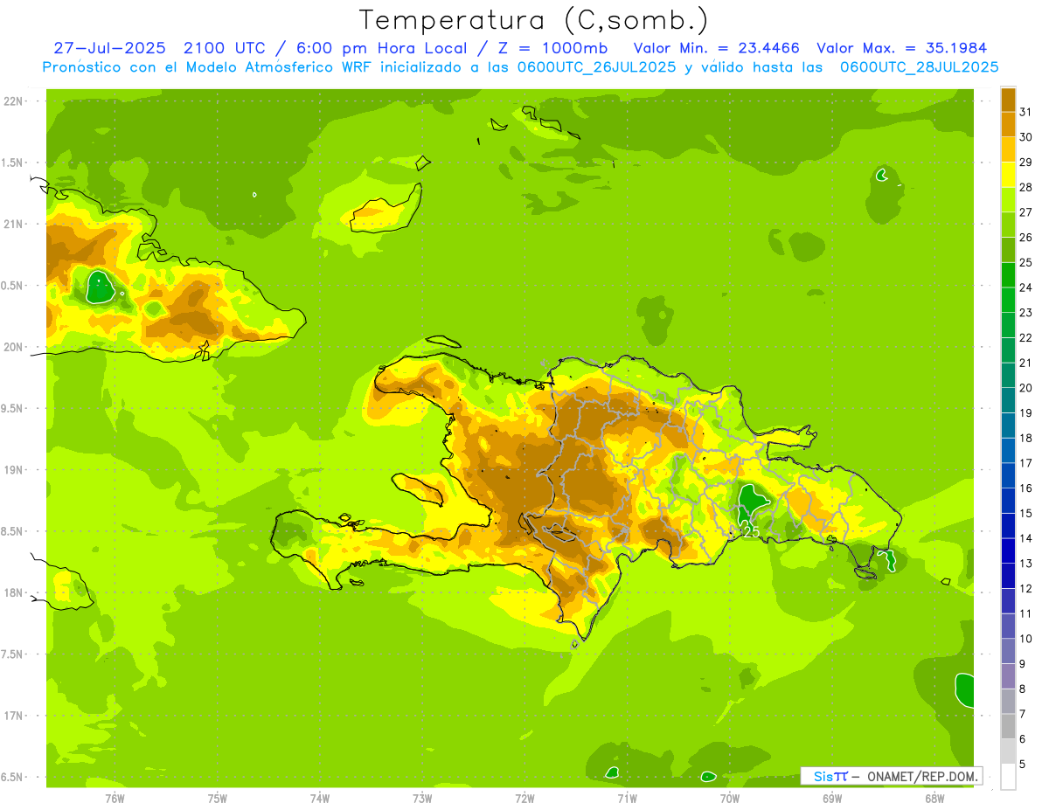1049x810 pixels.
Task: Click the '69W' longitude axis label
Action: pos(832,798)
